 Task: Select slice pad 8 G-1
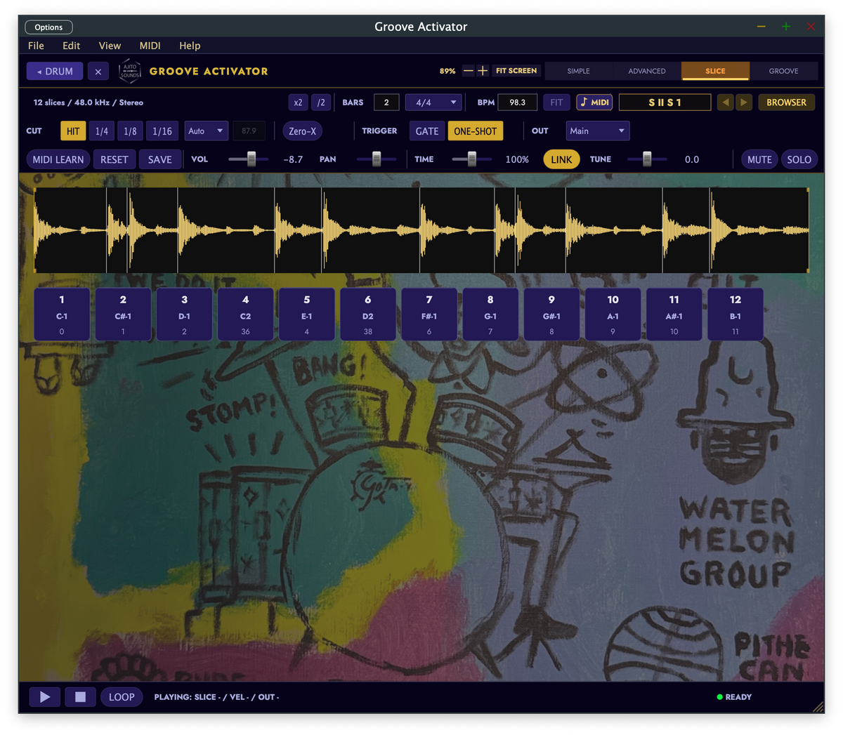coord(490,314)
